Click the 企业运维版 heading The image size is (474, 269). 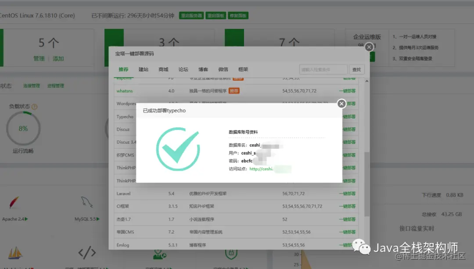(x=367, y=37)
